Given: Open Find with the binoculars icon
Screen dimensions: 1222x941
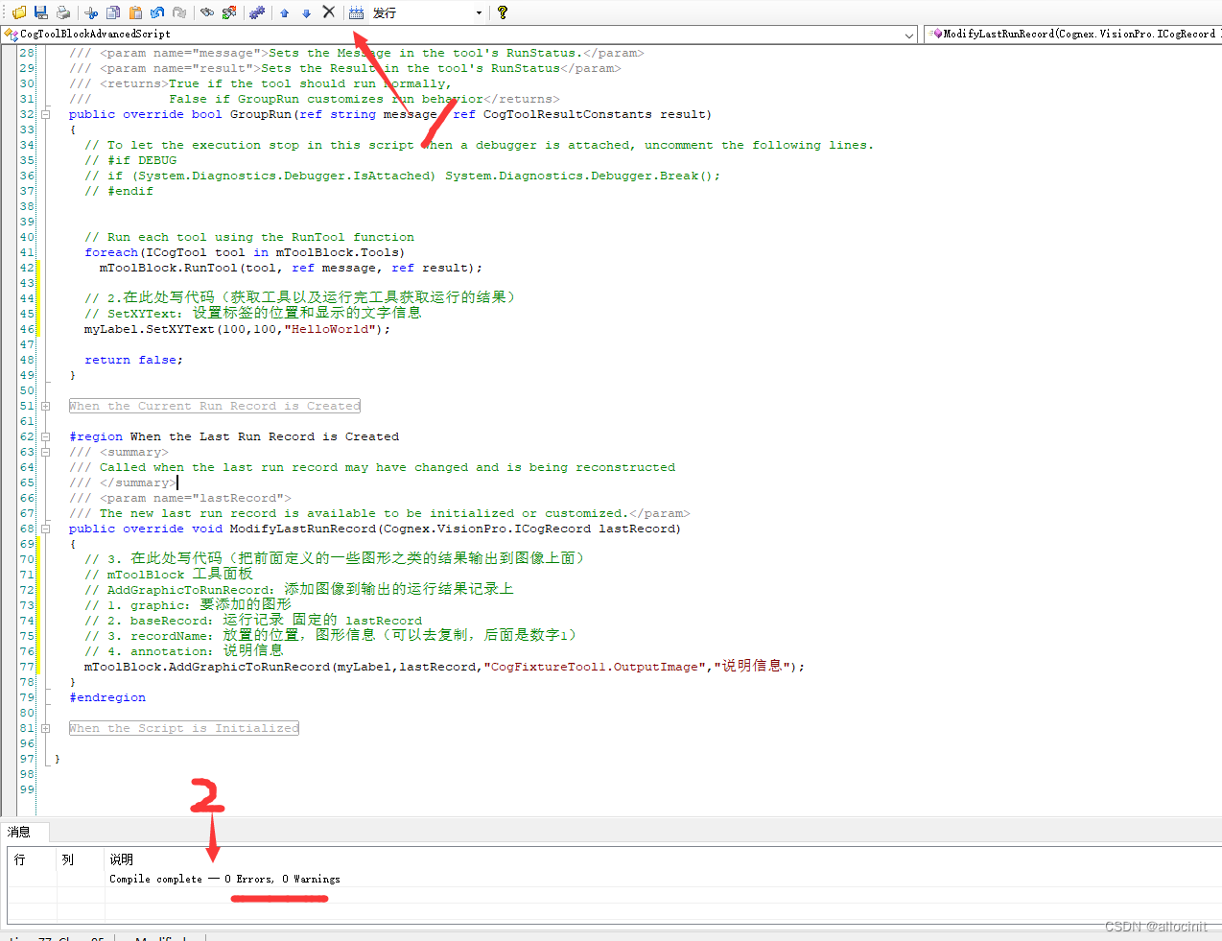Looking at the screenshot, I should [207, 12].
